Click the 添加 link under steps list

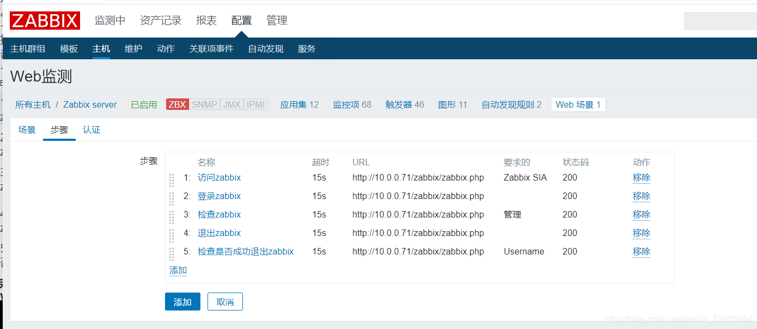click(x=178, y=270)
